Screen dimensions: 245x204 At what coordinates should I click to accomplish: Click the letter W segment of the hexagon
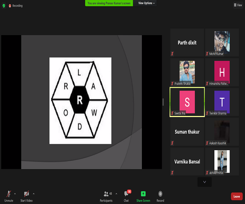click(x=94, y=113)
